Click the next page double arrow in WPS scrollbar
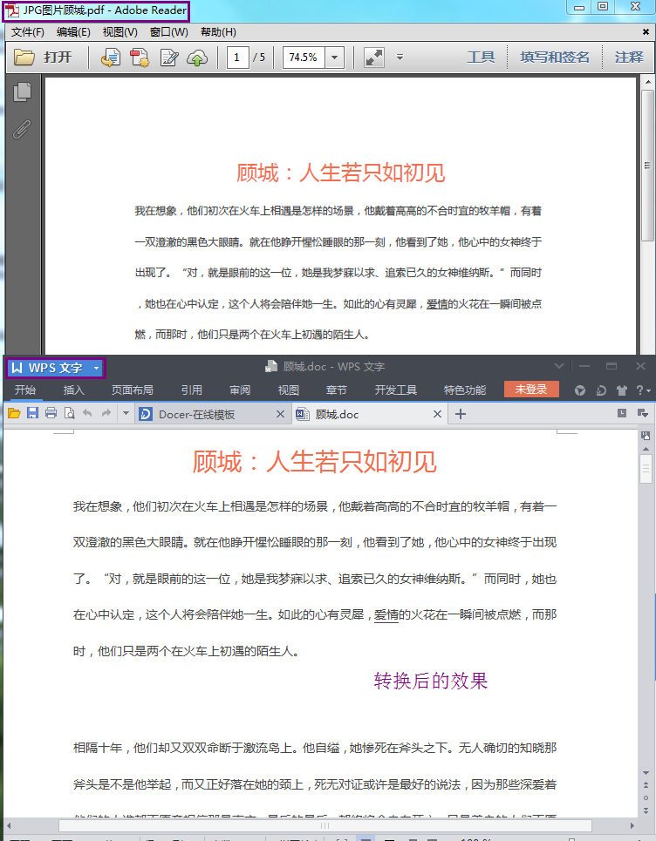The width and height of the screenshot is (656, 841). (x=646, y=810)
